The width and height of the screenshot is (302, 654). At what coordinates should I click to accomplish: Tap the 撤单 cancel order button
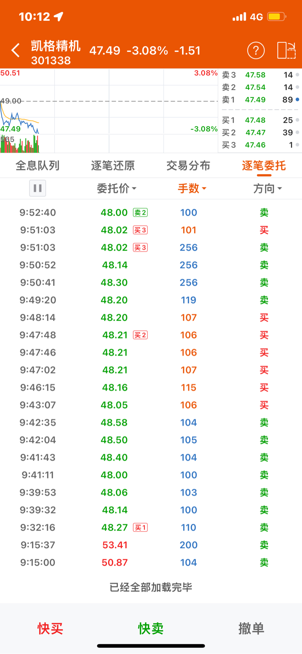(x=251, y=628)
